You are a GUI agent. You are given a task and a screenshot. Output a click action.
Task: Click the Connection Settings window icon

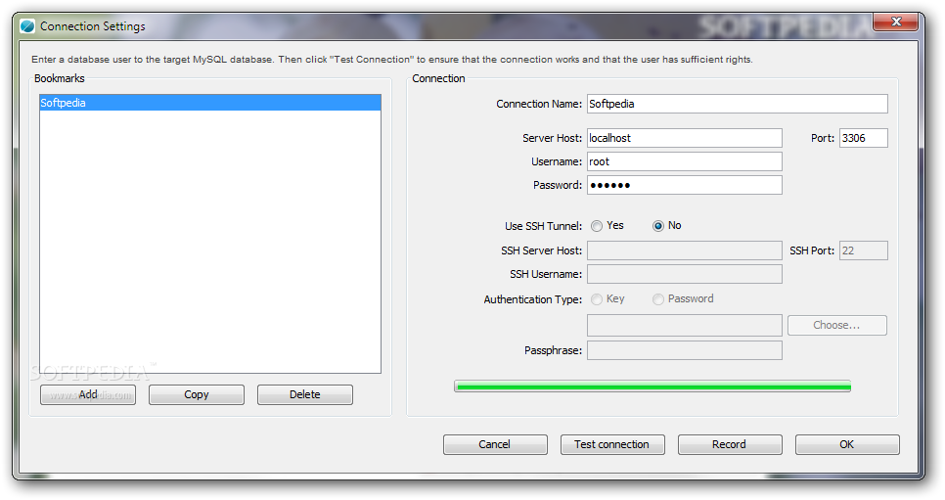(x=27, y=26)
